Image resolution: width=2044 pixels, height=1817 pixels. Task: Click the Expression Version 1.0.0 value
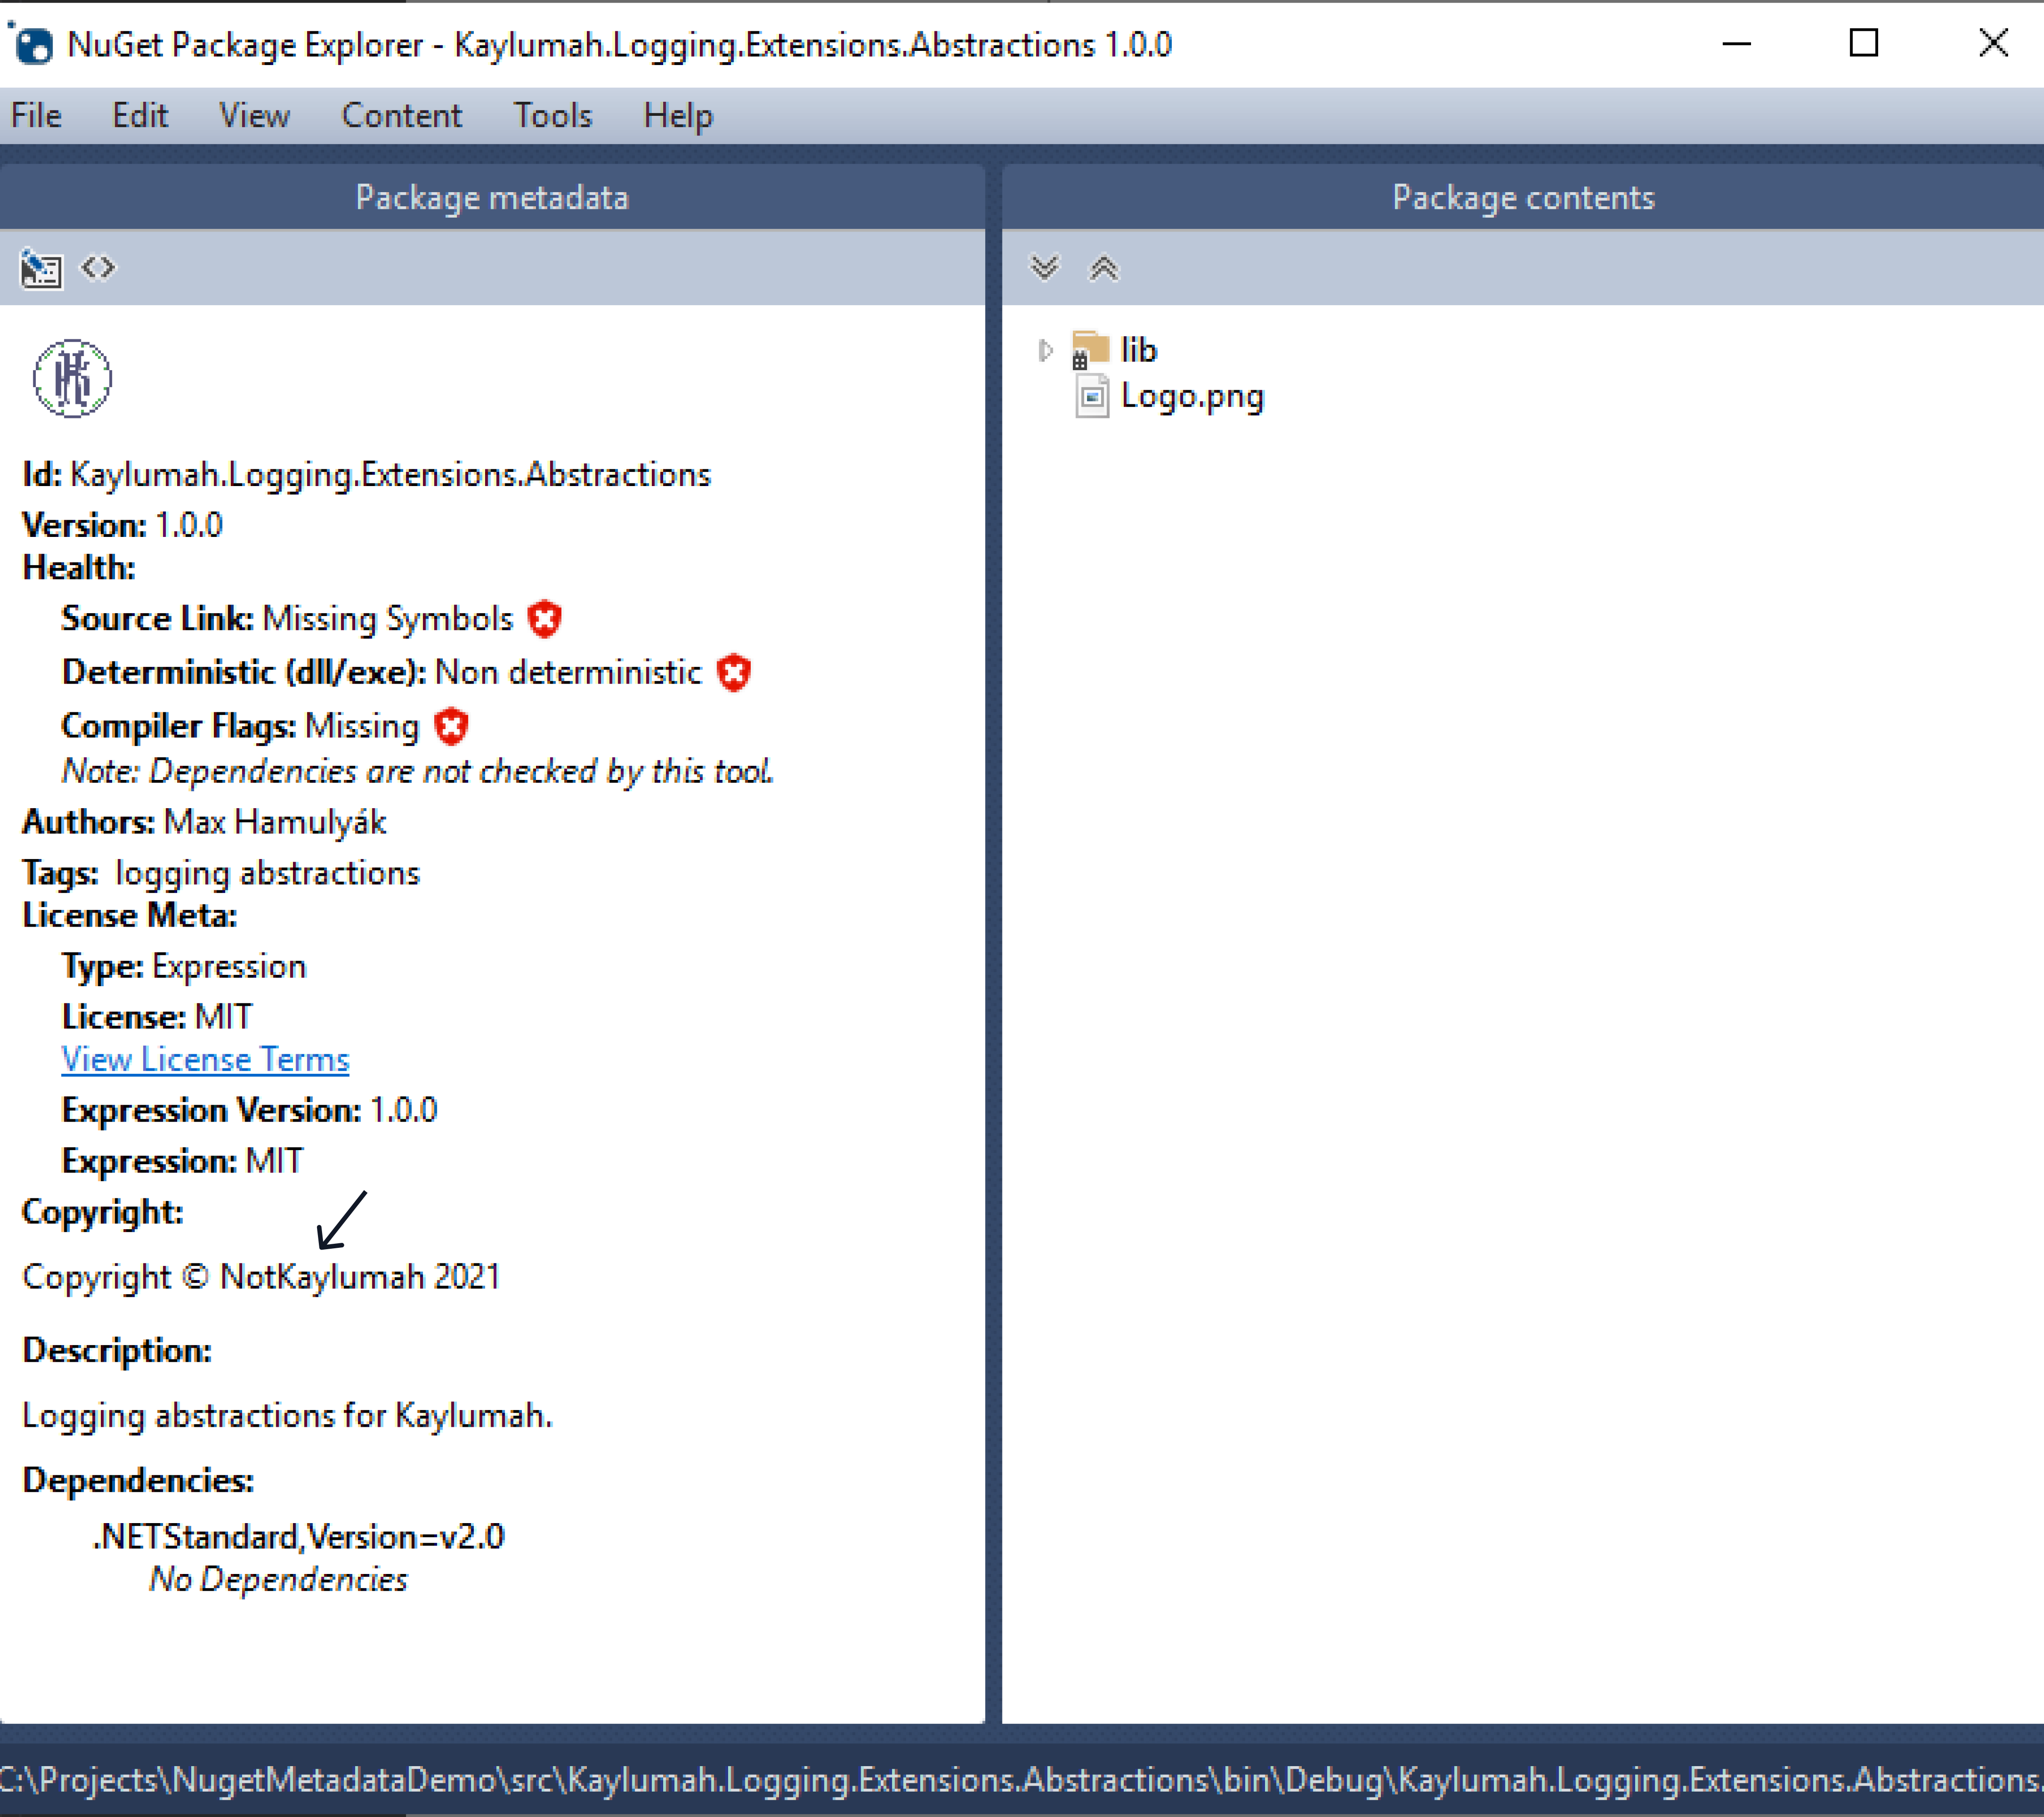click(x=404, y=1110)
